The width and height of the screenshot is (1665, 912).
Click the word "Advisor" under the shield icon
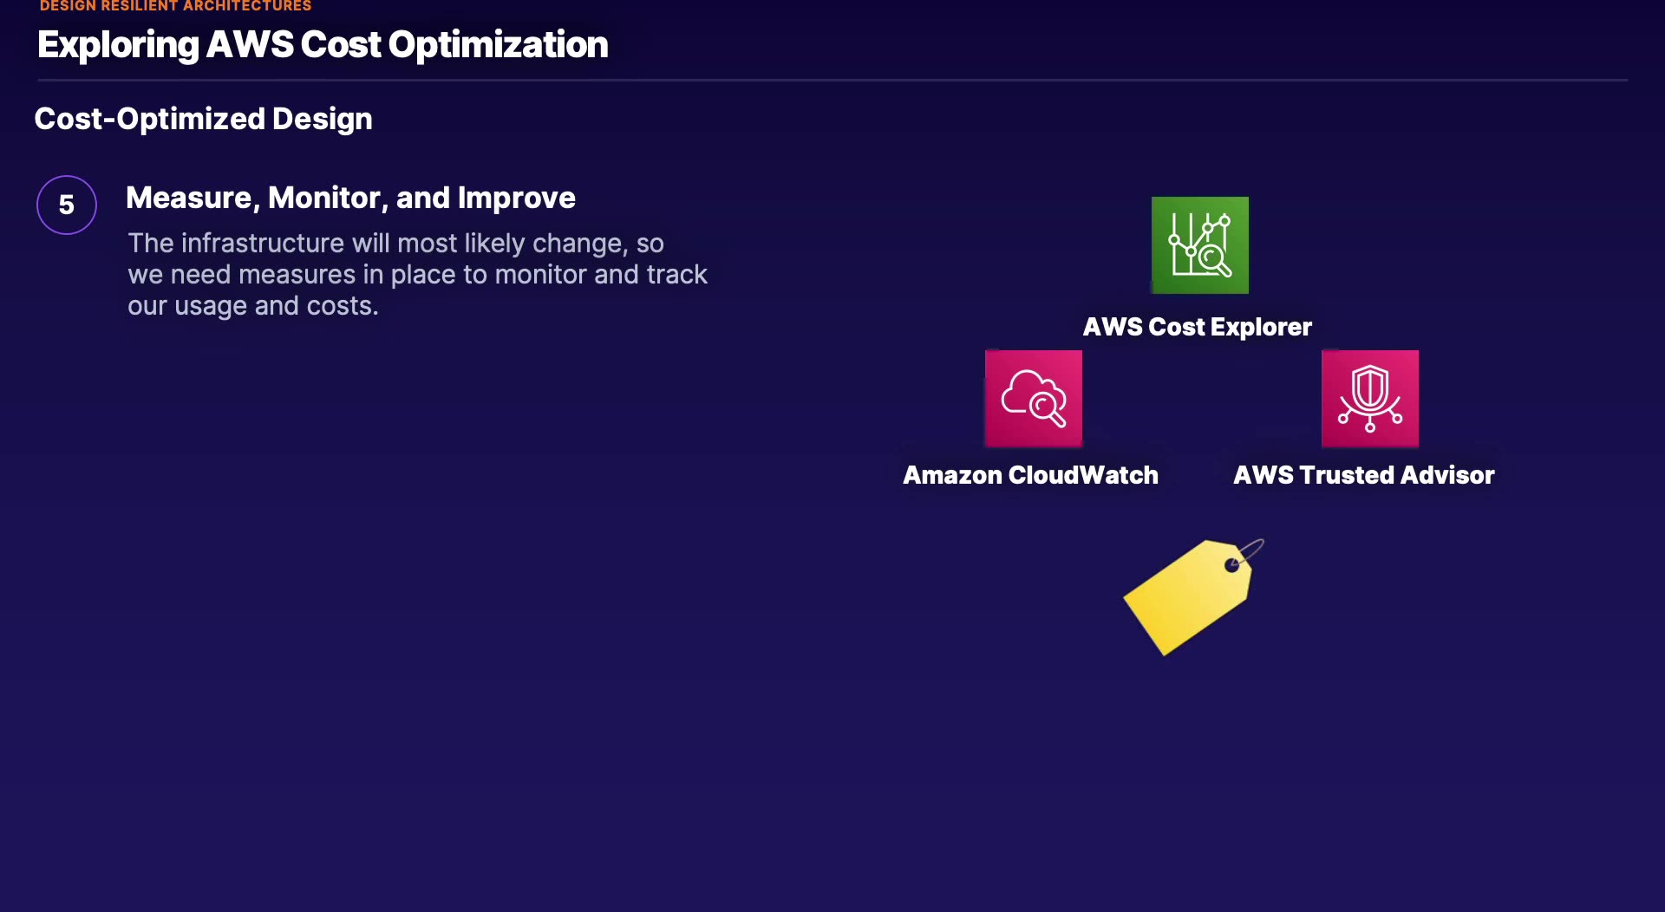1446,475
